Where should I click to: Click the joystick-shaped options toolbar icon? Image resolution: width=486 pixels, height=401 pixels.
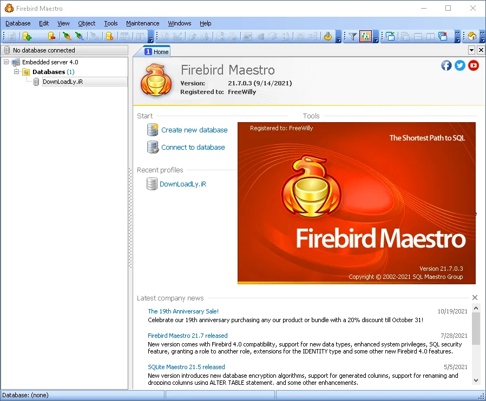pos(327,37)
